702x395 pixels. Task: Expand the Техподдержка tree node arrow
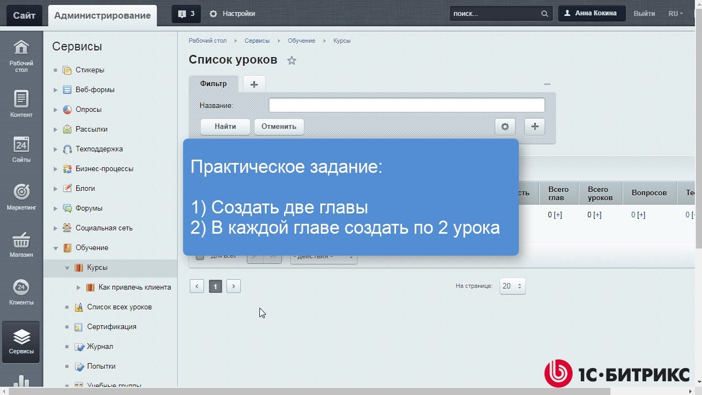(55, 149)
